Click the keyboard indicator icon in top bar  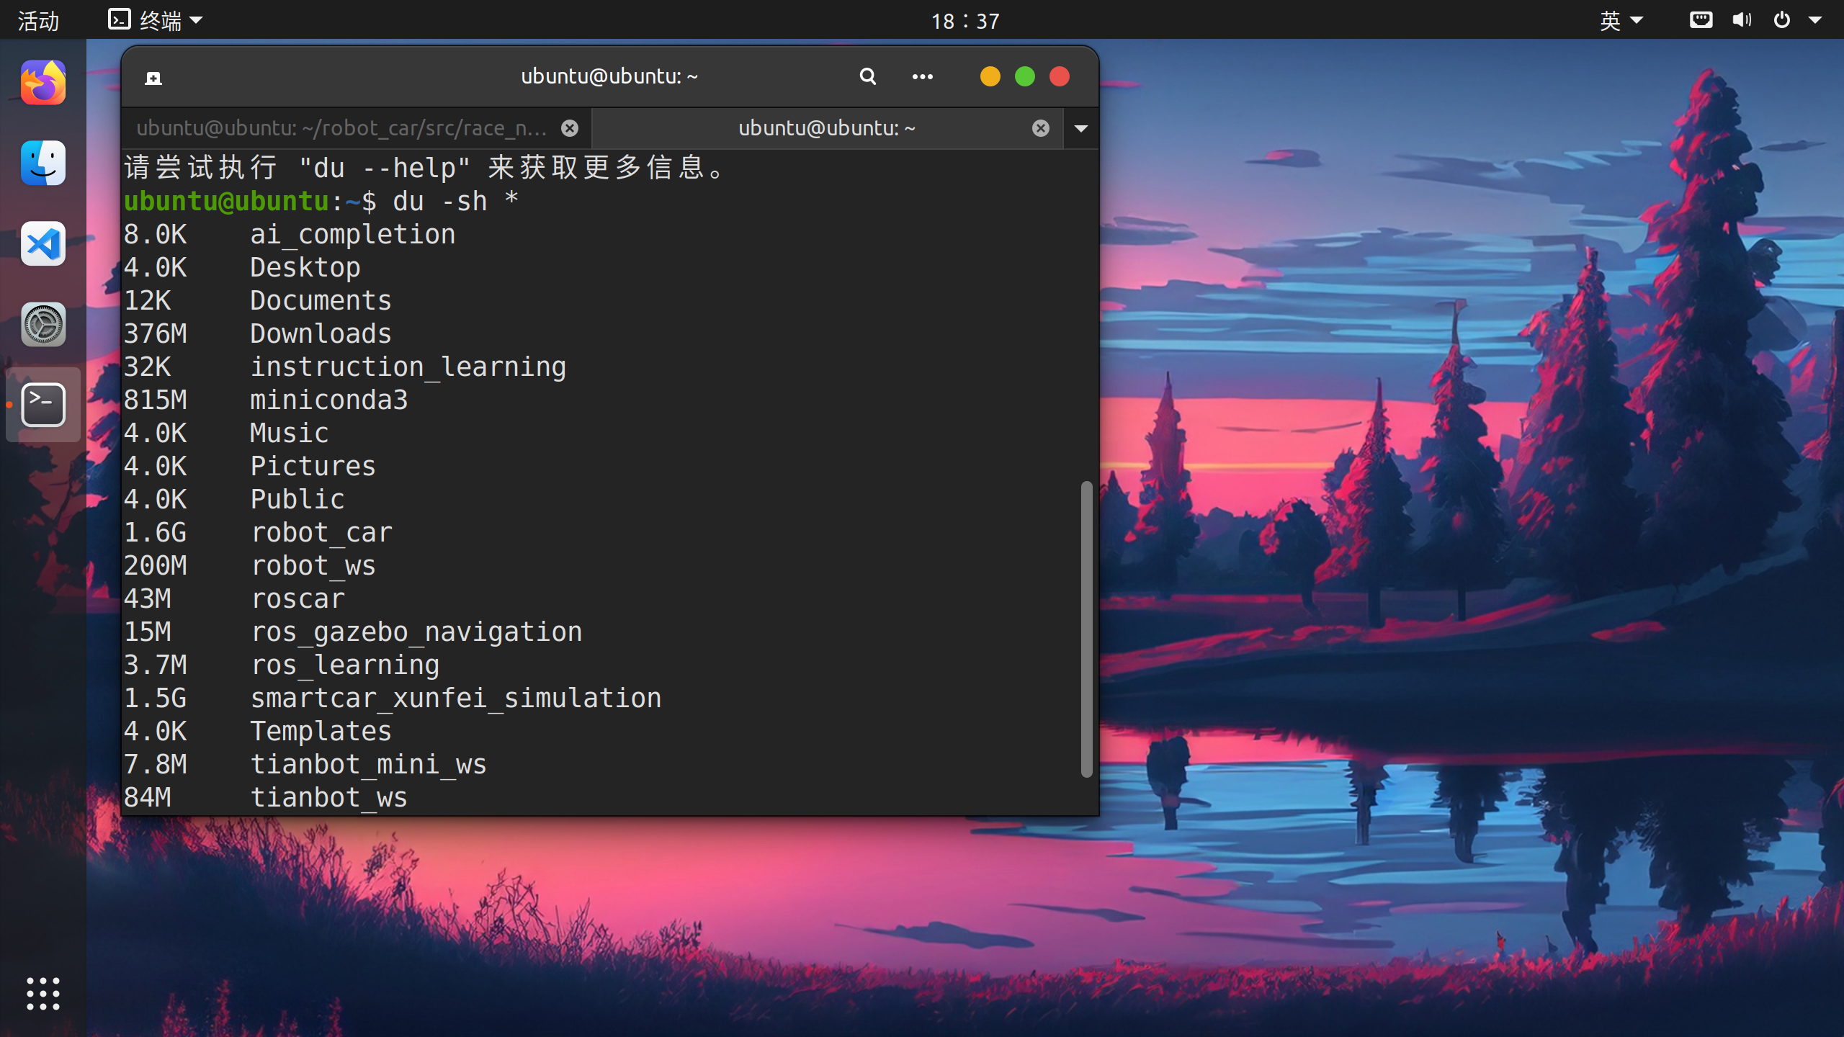click(x=1701, y=20)
